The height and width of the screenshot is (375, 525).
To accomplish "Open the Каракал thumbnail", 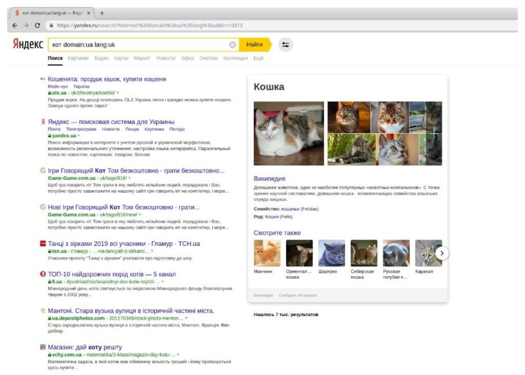I will tap(429, 253).
